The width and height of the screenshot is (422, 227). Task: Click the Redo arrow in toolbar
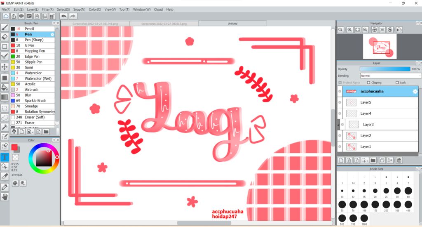73,16
